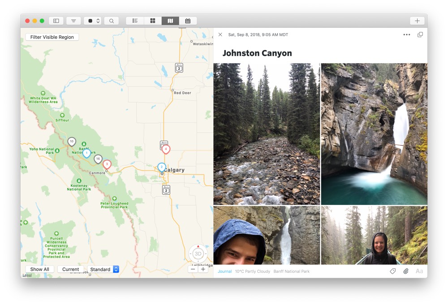Select the red pin near Canmore

click(107, 164)
